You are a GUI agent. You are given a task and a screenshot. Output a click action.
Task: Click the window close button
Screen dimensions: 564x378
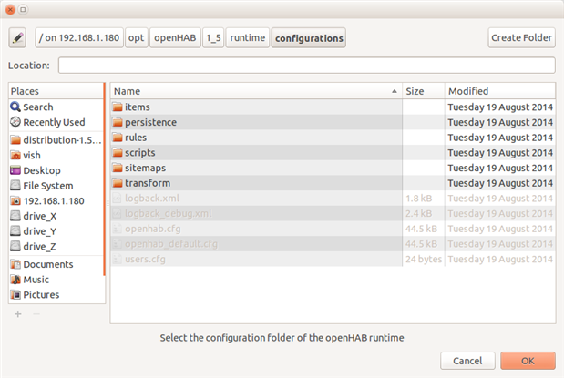[x=10, y=9]
